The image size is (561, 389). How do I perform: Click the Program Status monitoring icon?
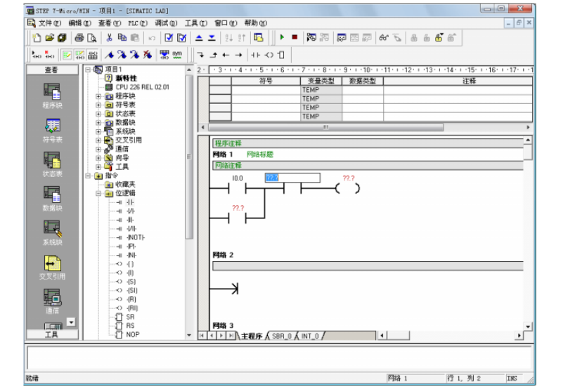coord(311,37)
